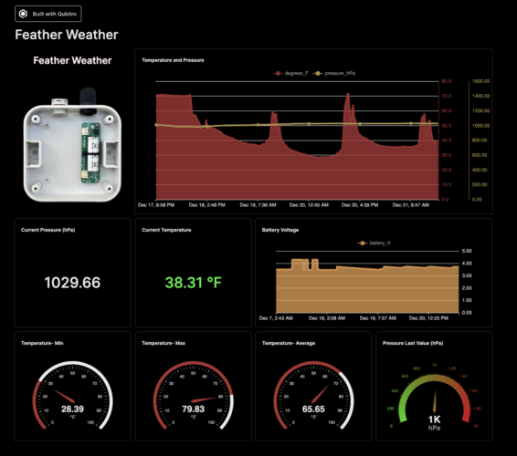The height and width of the screenshot is (456, 517).
Task: Click the 5.00 battery voltage axis label
Action: coord(467,251)
